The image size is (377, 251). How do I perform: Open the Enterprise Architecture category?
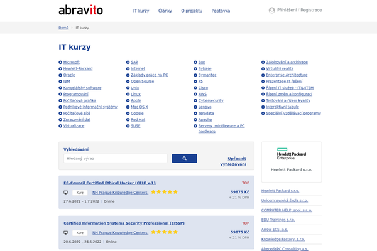tap(287, 75)
